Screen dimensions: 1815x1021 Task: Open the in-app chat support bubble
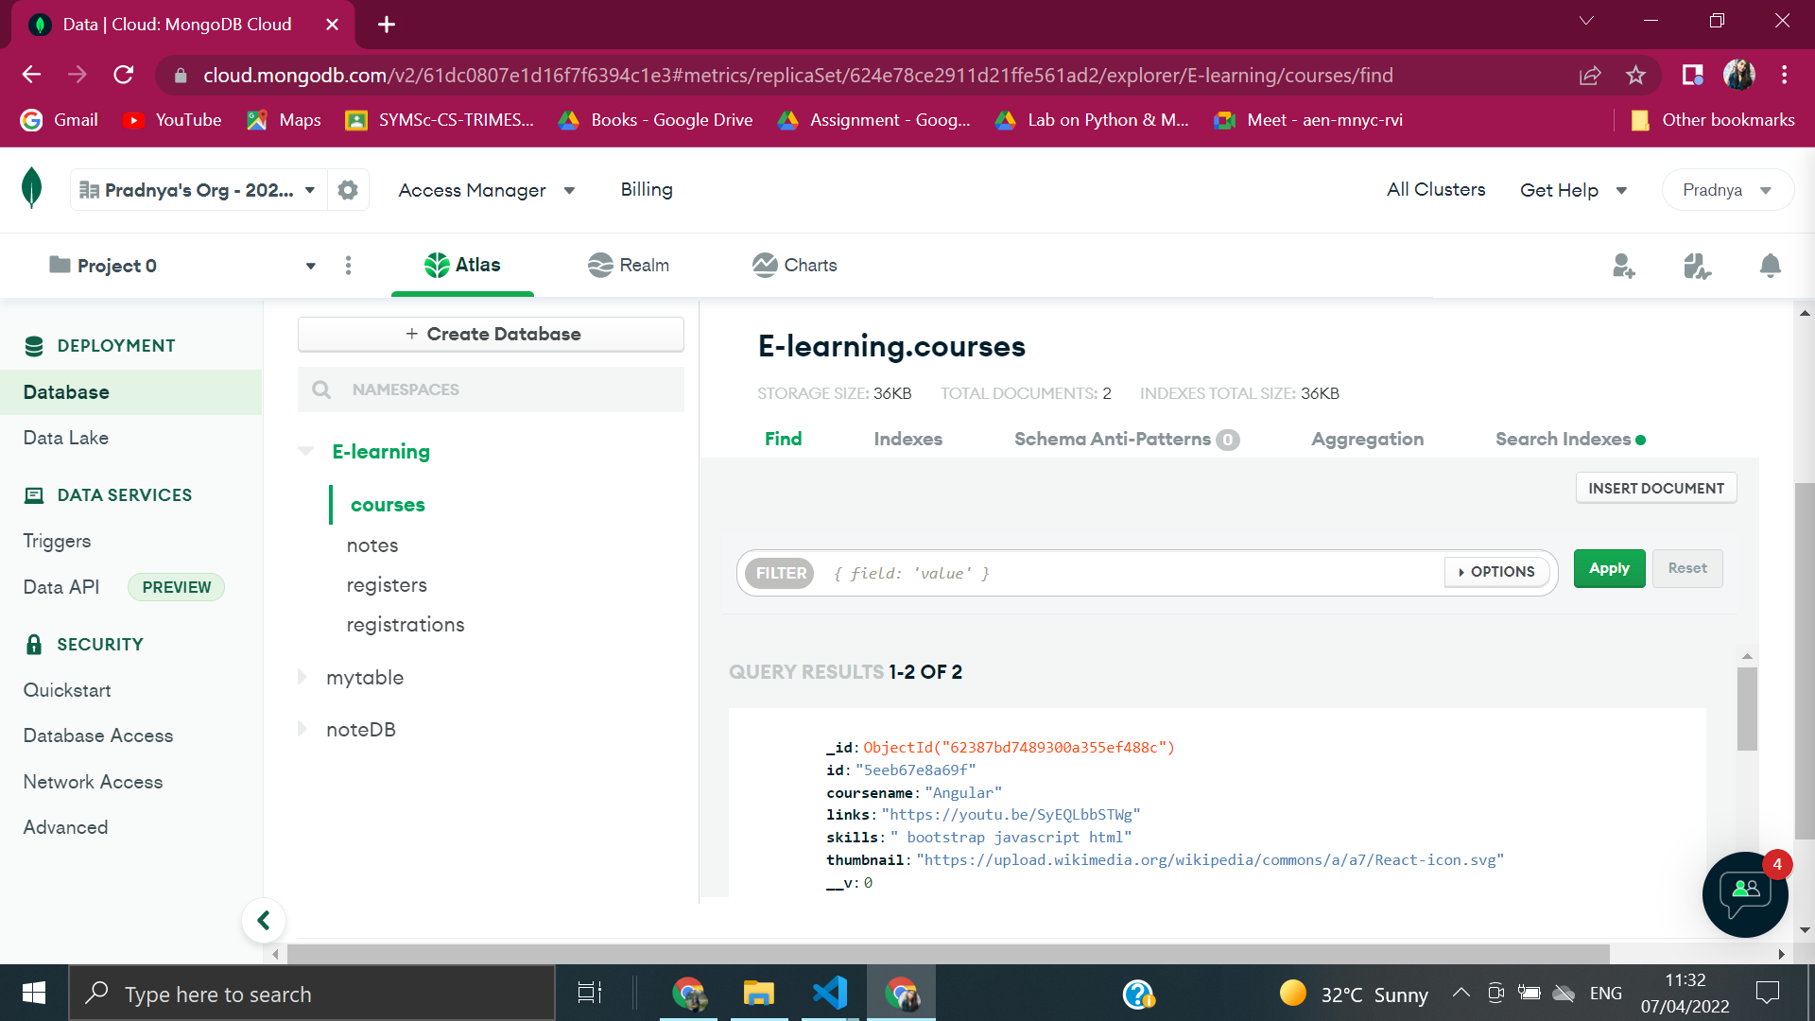[1744, 894]
